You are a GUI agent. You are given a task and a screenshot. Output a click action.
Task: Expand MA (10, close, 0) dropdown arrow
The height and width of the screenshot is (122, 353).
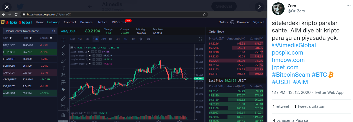click(90, 56)
